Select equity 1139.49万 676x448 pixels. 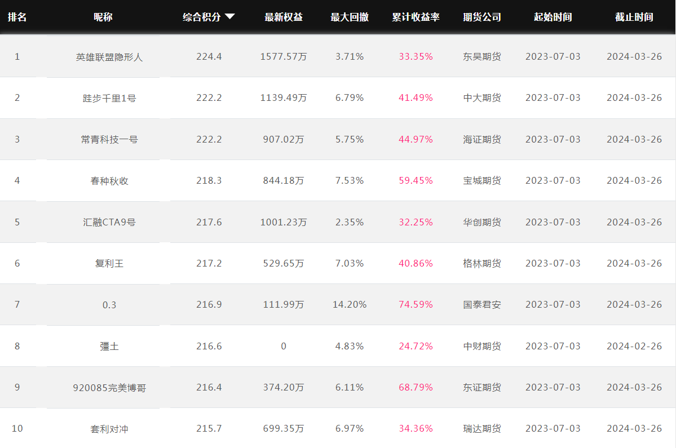(283, 98)
